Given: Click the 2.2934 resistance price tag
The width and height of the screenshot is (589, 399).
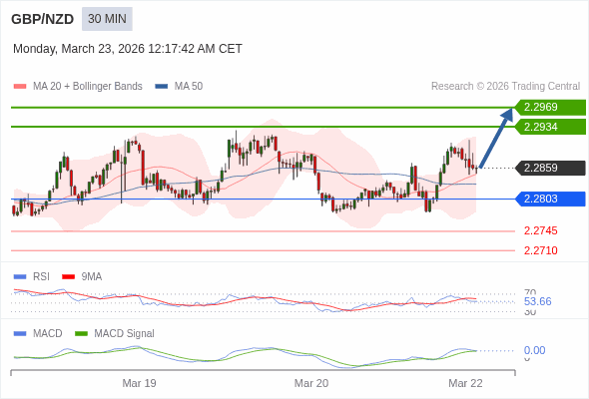Looking at the screenshot, I should (550, 127).
